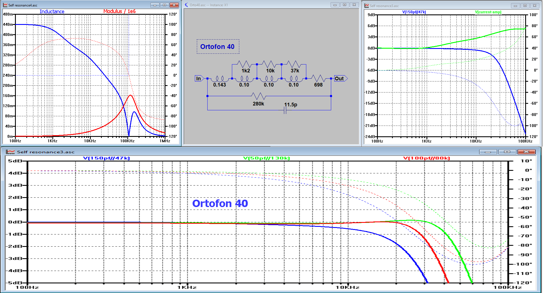Close the Self resonance4.asc window
The width and height of the screenshot is (543, 293).
174,5
